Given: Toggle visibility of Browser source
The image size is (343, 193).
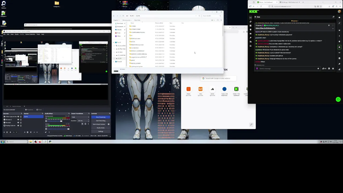Looking at the screenshot, I should tap(18, 123).
